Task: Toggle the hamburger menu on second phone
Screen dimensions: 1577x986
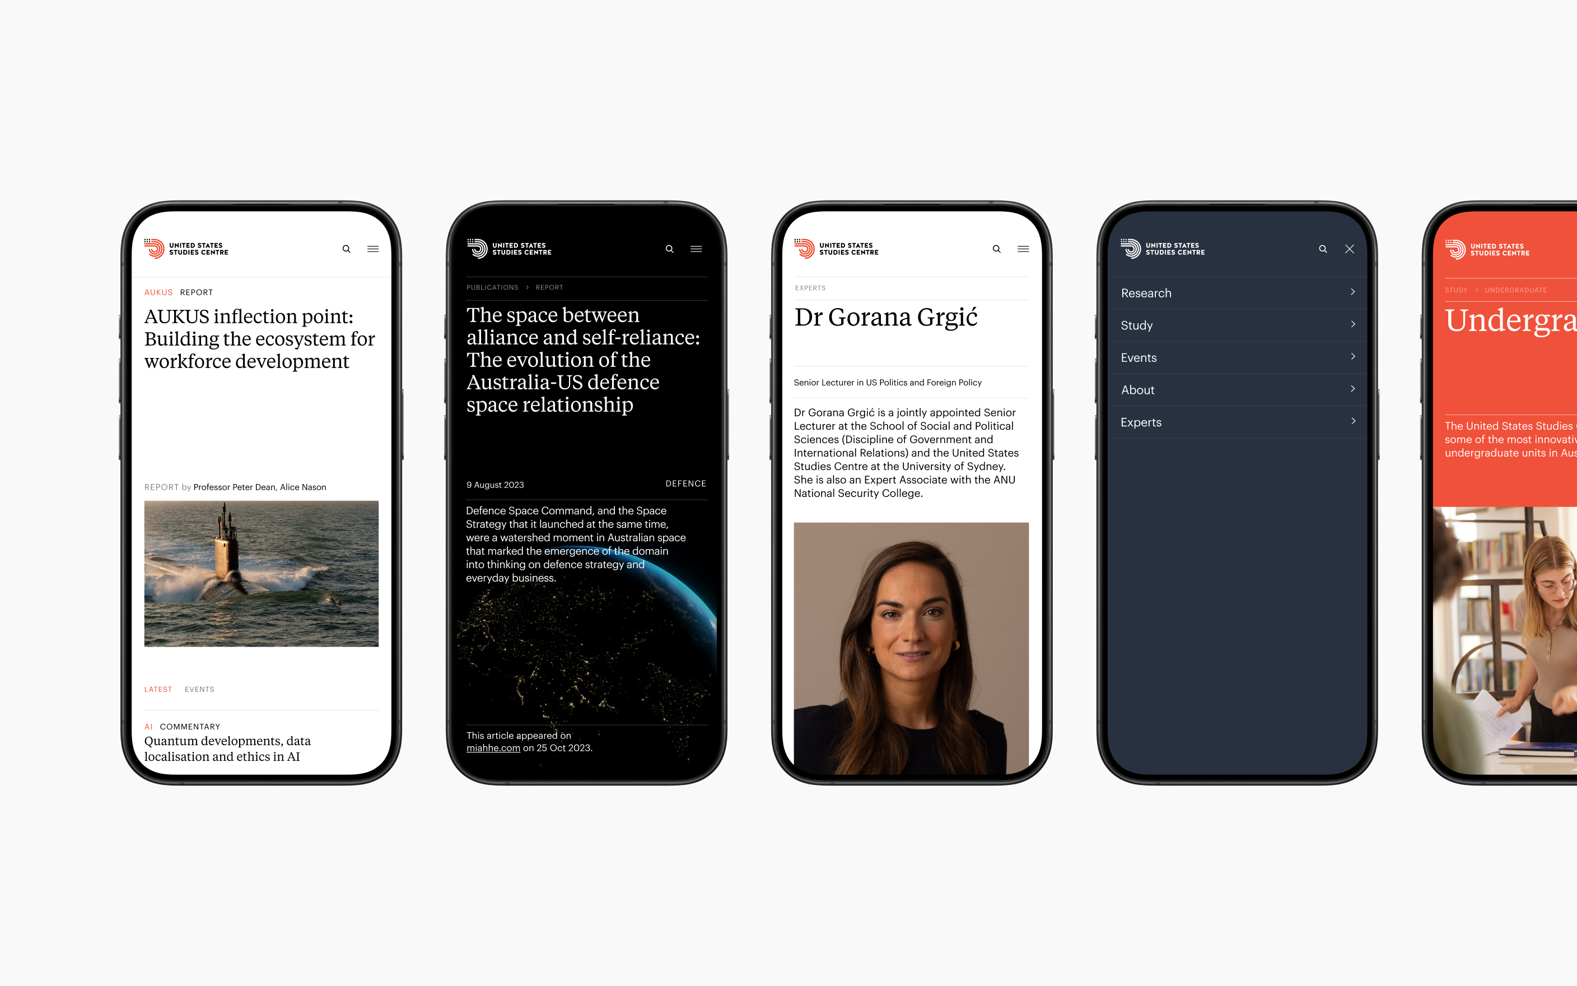Action: [696, 250]
